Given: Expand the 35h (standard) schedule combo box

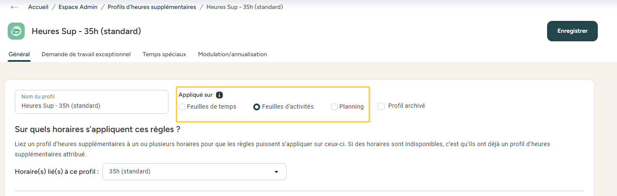Looking at the screenshot, I should click(x=194, y=172).
